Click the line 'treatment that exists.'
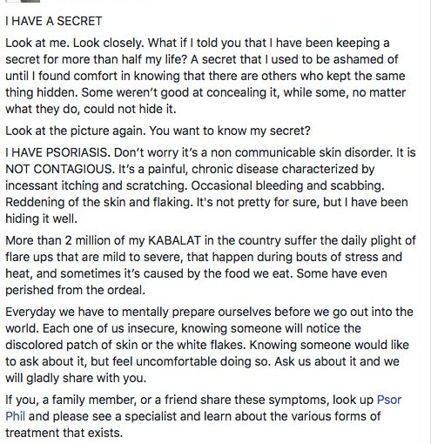431x444 pixels. tap(64, 433)
